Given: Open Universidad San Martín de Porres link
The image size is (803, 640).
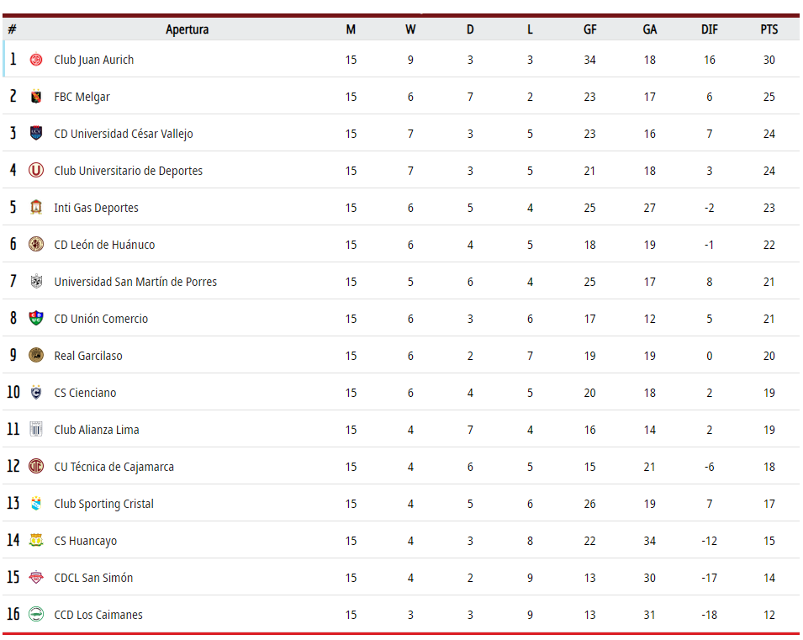Looking at the screenshot, I should pos(135,281).
